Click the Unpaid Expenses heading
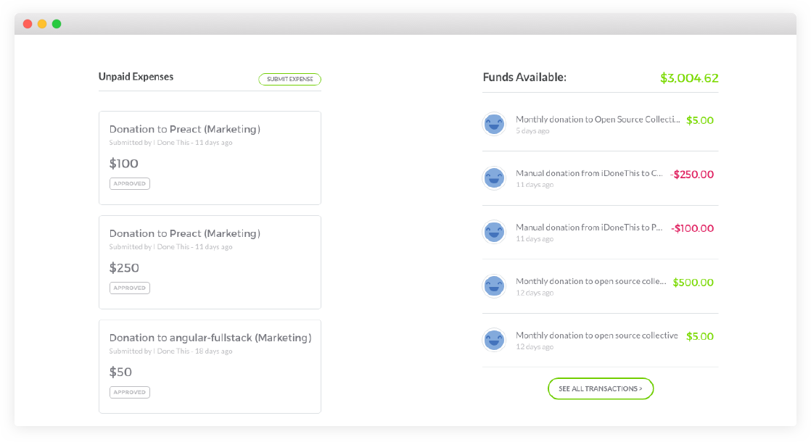 tap(136, 76)
